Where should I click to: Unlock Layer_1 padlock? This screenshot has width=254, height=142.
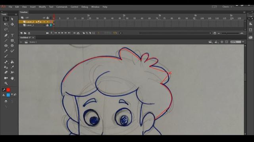coord(47,25)
